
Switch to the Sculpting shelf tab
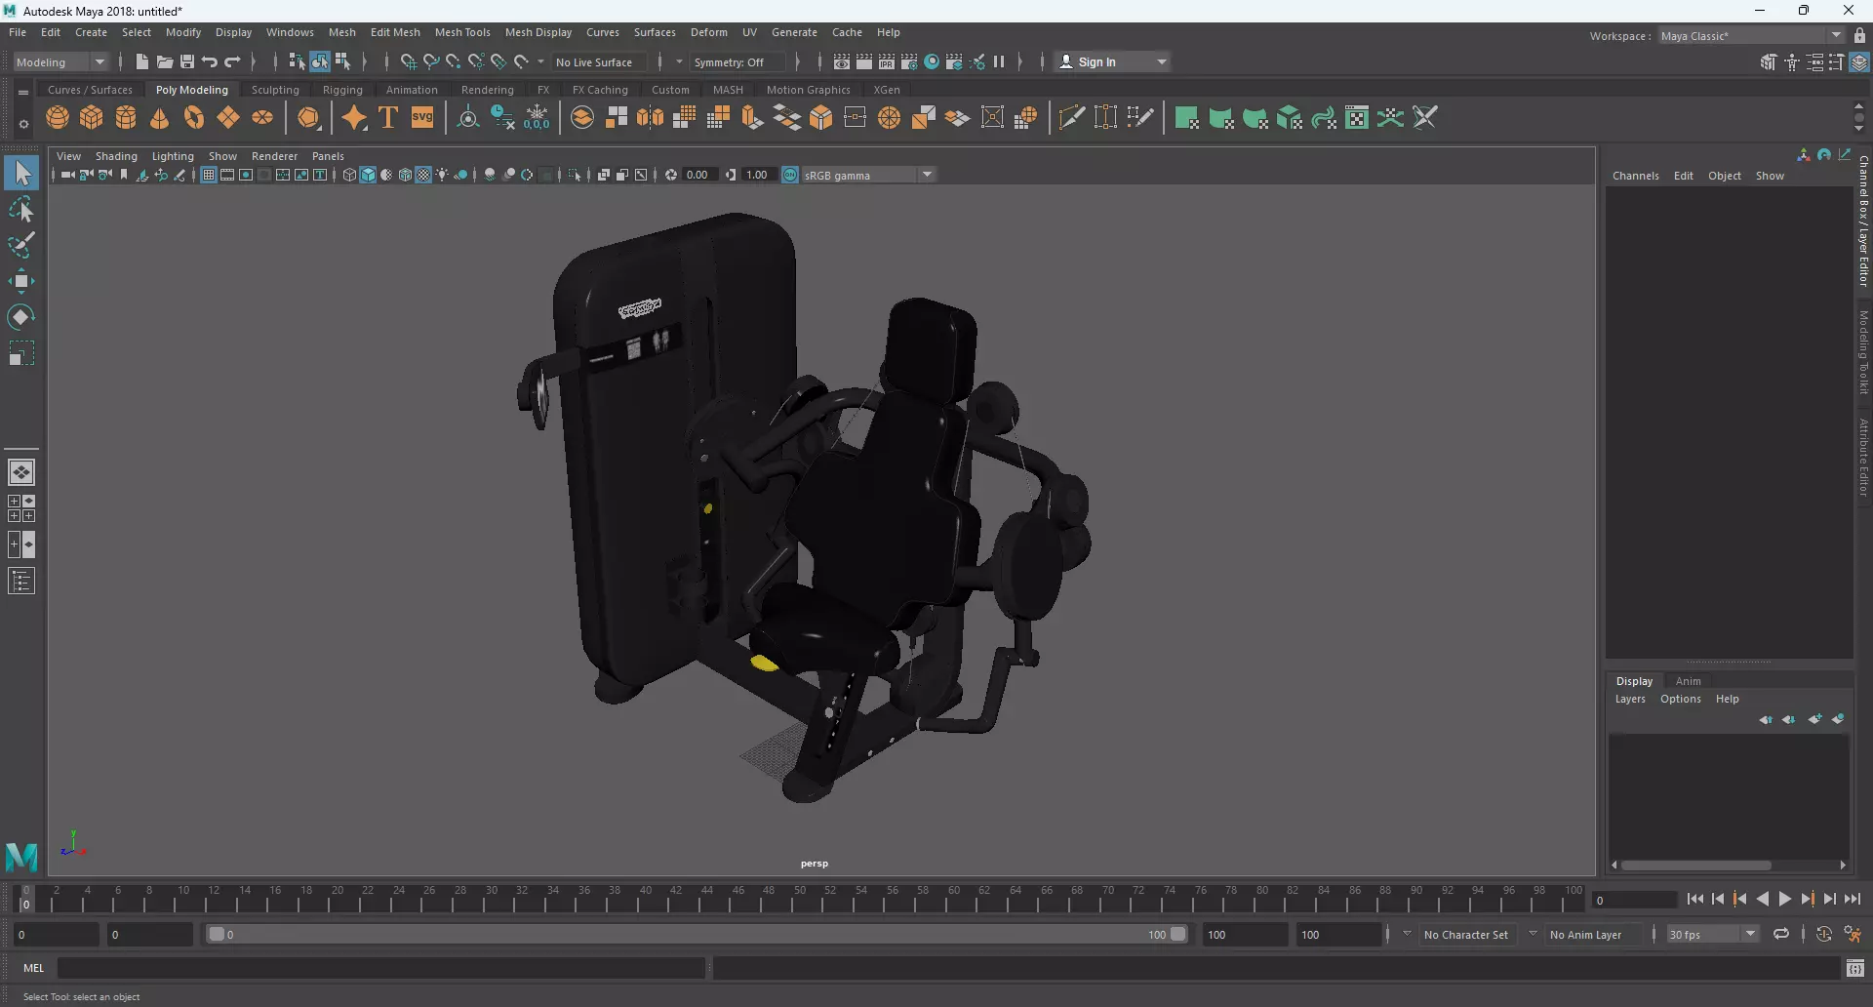pos(275,90)
